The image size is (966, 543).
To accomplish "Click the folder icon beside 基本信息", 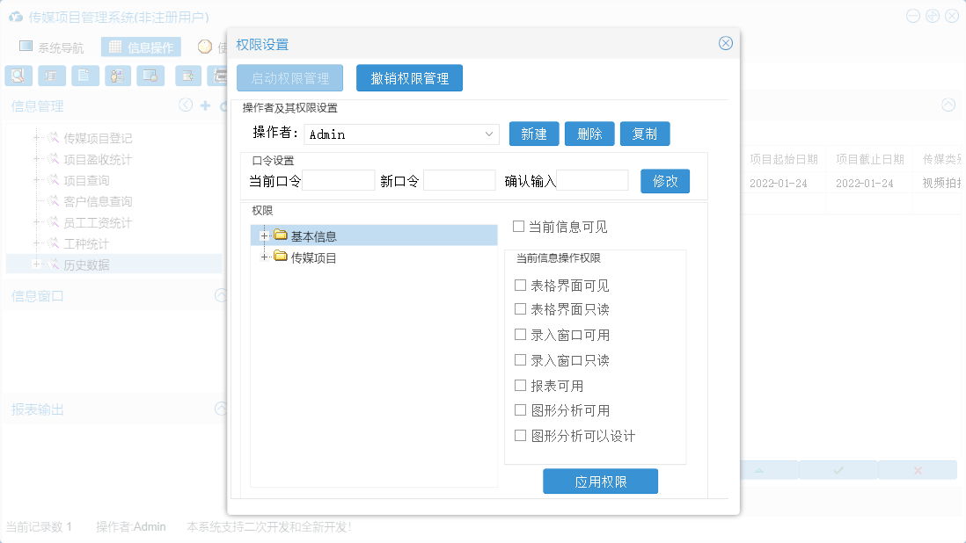I will pos(281,235).
